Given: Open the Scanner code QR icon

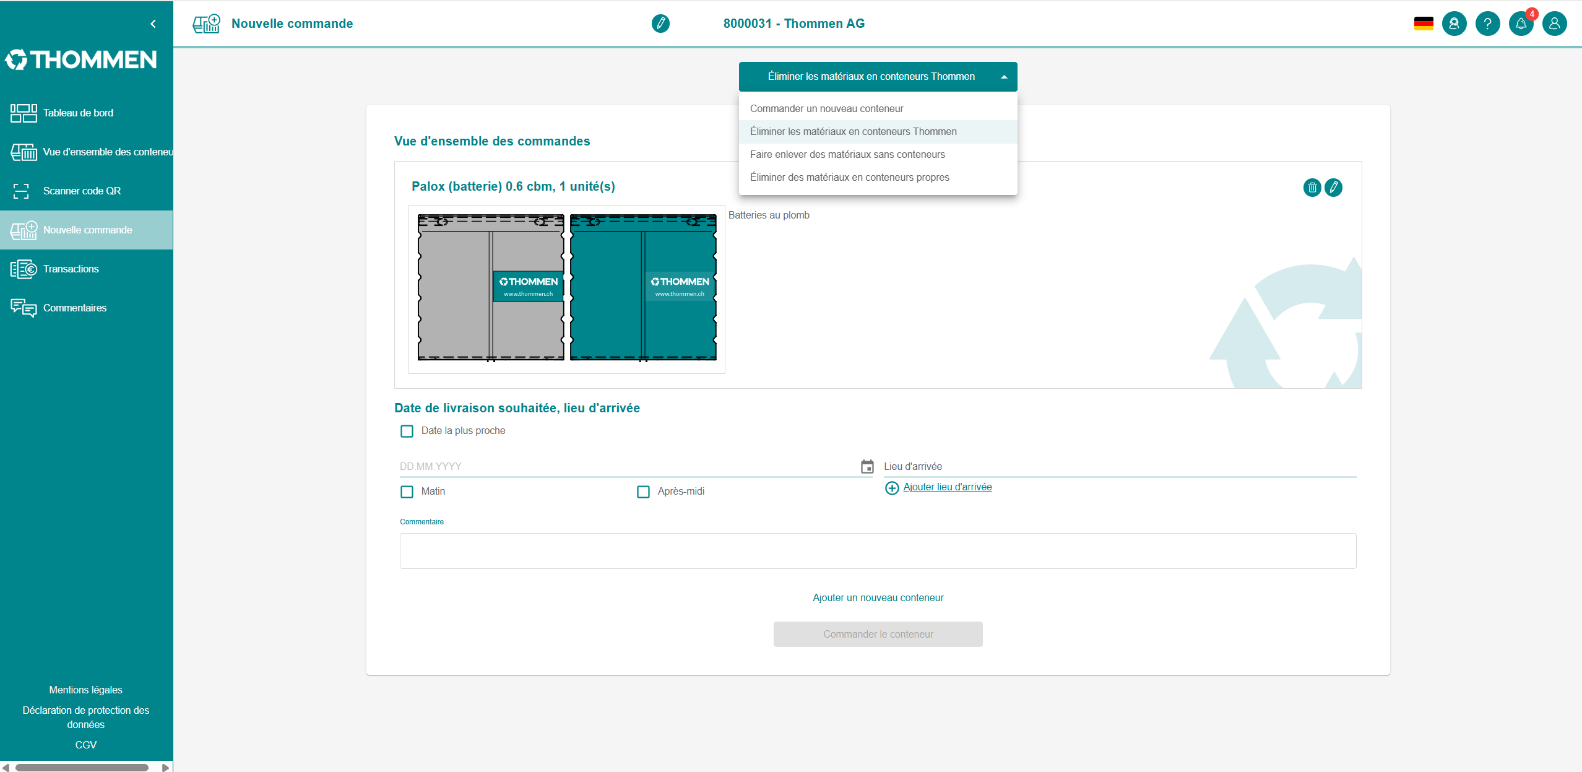Looking at the screenshot, I should [x=21, y=191].
